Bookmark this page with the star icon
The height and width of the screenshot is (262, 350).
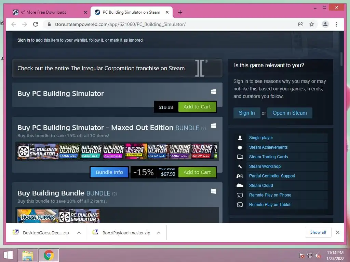pyautogui.click(x=312, y=24)
